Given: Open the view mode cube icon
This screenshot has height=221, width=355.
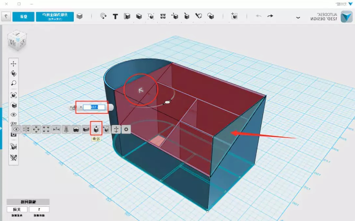Looking at the screenshot, I should 13,105.
